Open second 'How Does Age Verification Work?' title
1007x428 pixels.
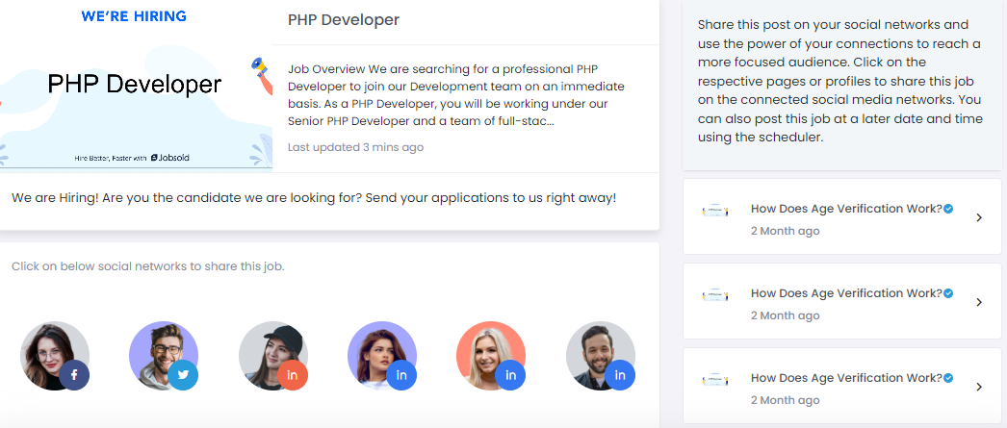click(846, 293)
